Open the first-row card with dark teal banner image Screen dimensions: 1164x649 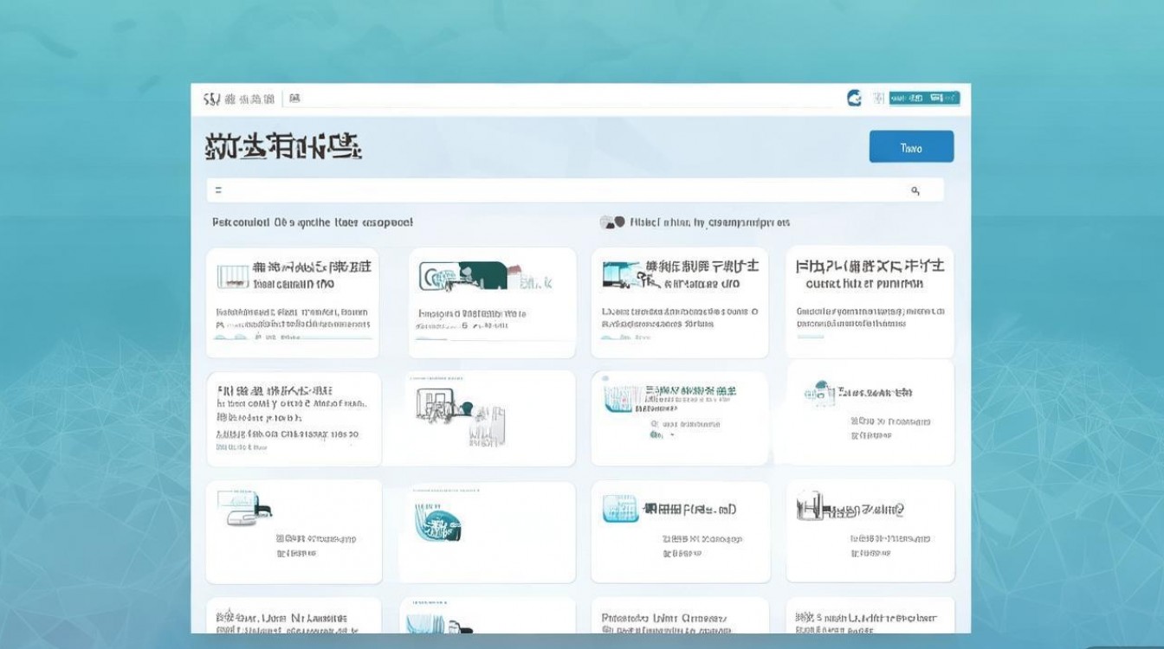point(492,302)
